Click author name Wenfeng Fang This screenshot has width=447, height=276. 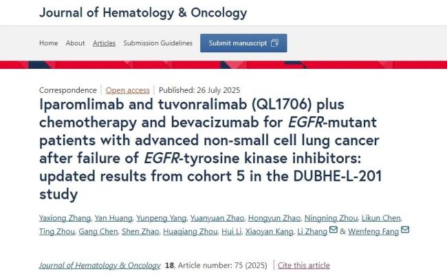tap(373, 231)
